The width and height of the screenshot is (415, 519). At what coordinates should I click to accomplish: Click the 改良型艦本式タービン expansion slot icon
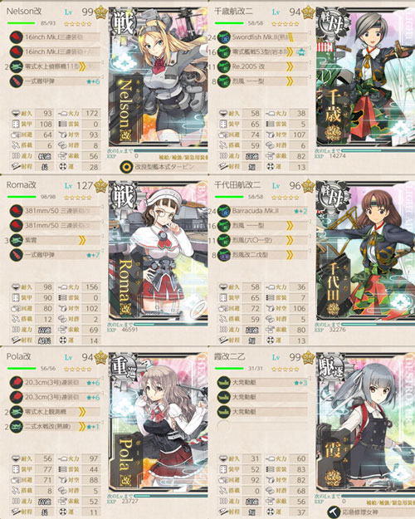(126, 167)
